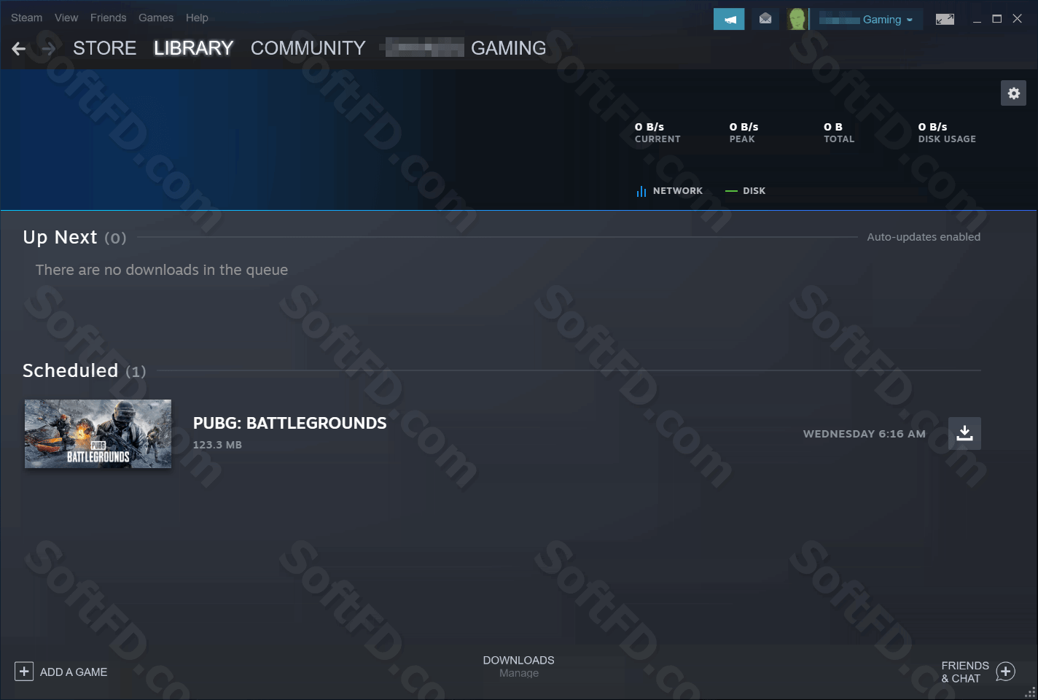Image resolution: width=1038 pixels, height=700 pixels.
Task: Click the Scheduled heading
Action: 85,371
